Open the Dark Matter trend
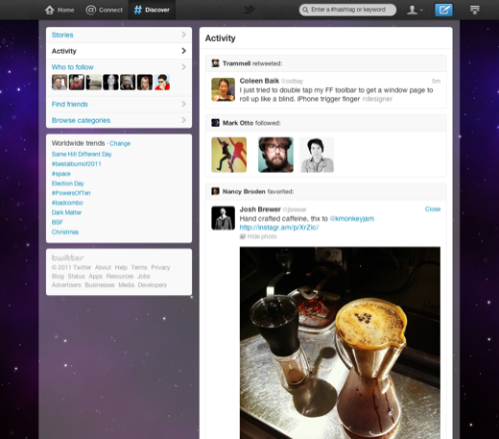Screen dimensions: 499x439 [x=66, y=212]
